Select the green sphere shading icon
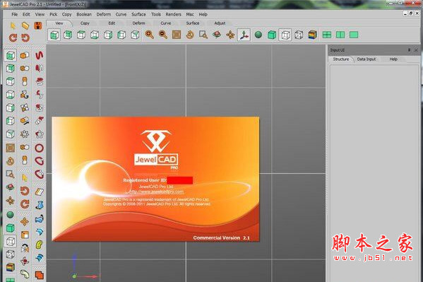This screenshot has width=423, height=282. [258, 35]
